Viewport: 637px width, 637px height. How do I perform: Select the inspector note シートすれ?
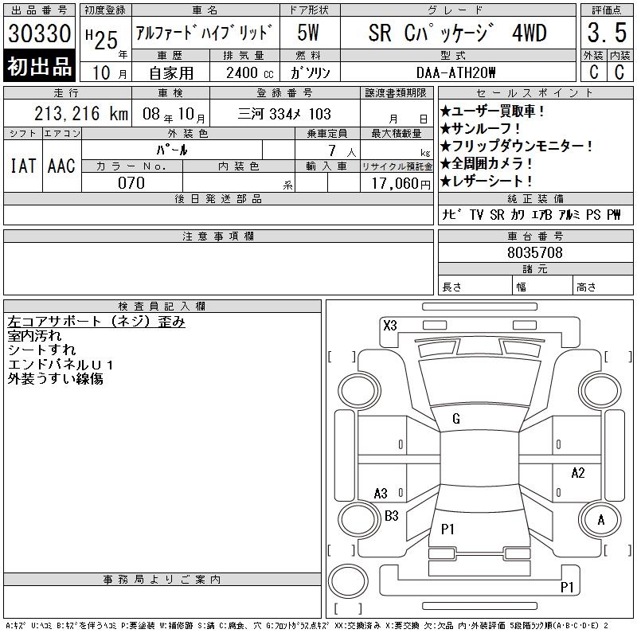tap(41, 350)
